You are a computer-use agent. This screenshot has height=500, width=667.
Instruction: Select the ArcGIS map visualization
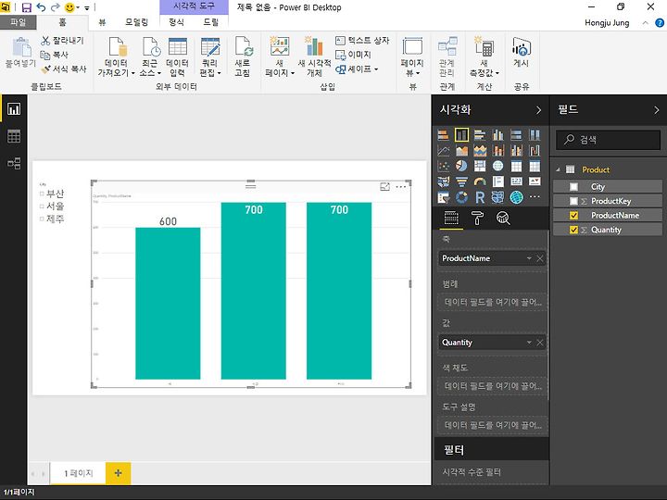pos(516,197)
